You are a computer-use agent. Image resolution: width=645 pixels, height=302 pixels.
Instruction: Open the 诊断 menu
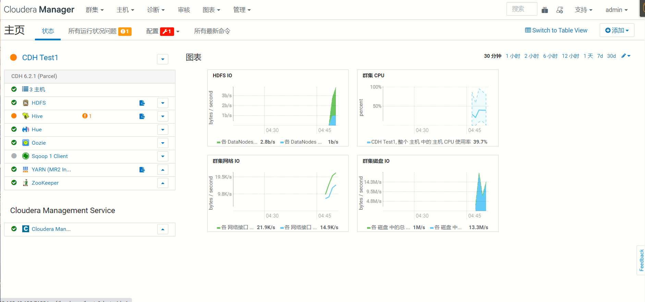[156, 10]
